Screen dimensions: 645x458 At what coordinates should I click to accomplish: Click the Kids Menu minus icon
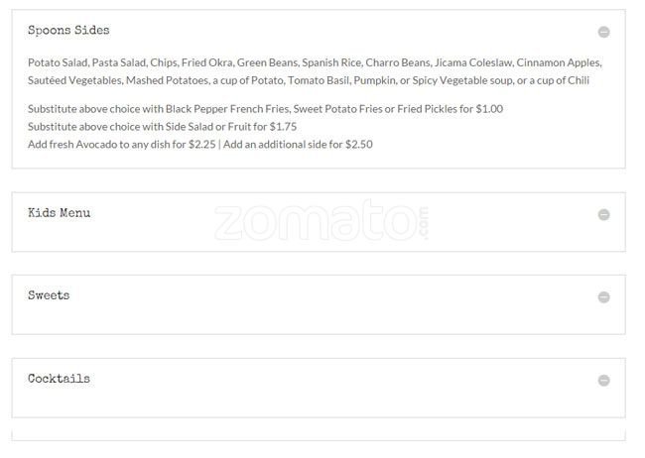(x=603, y=214)
